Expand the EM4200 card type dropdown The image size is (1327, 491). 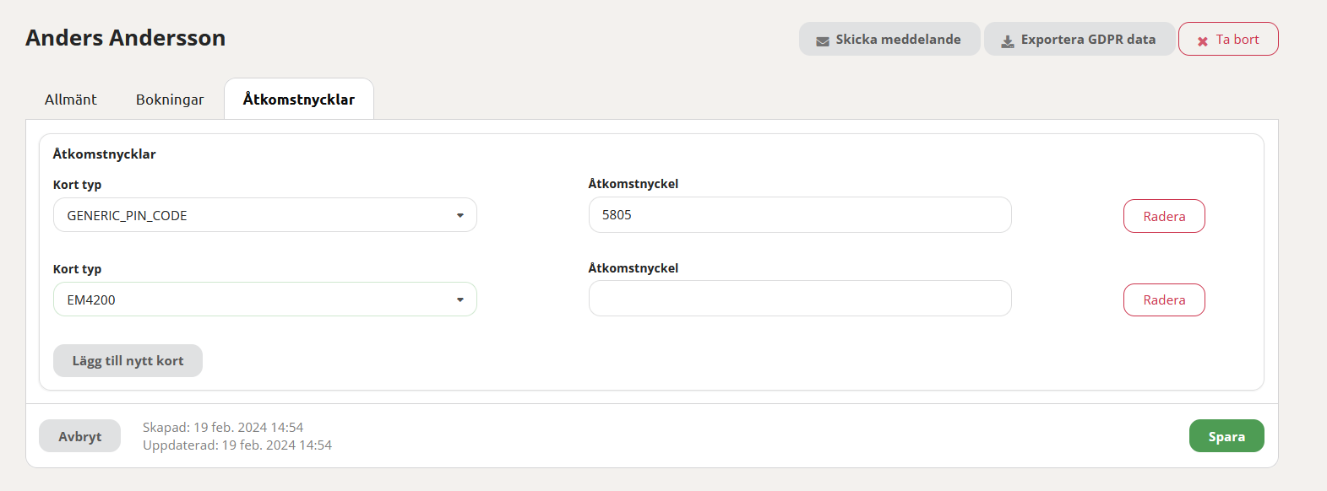[265, 299]
